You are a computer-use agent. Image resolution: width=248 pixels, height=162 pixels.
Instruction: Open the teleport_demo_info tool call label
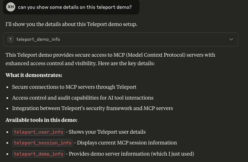tap(38, 39)
